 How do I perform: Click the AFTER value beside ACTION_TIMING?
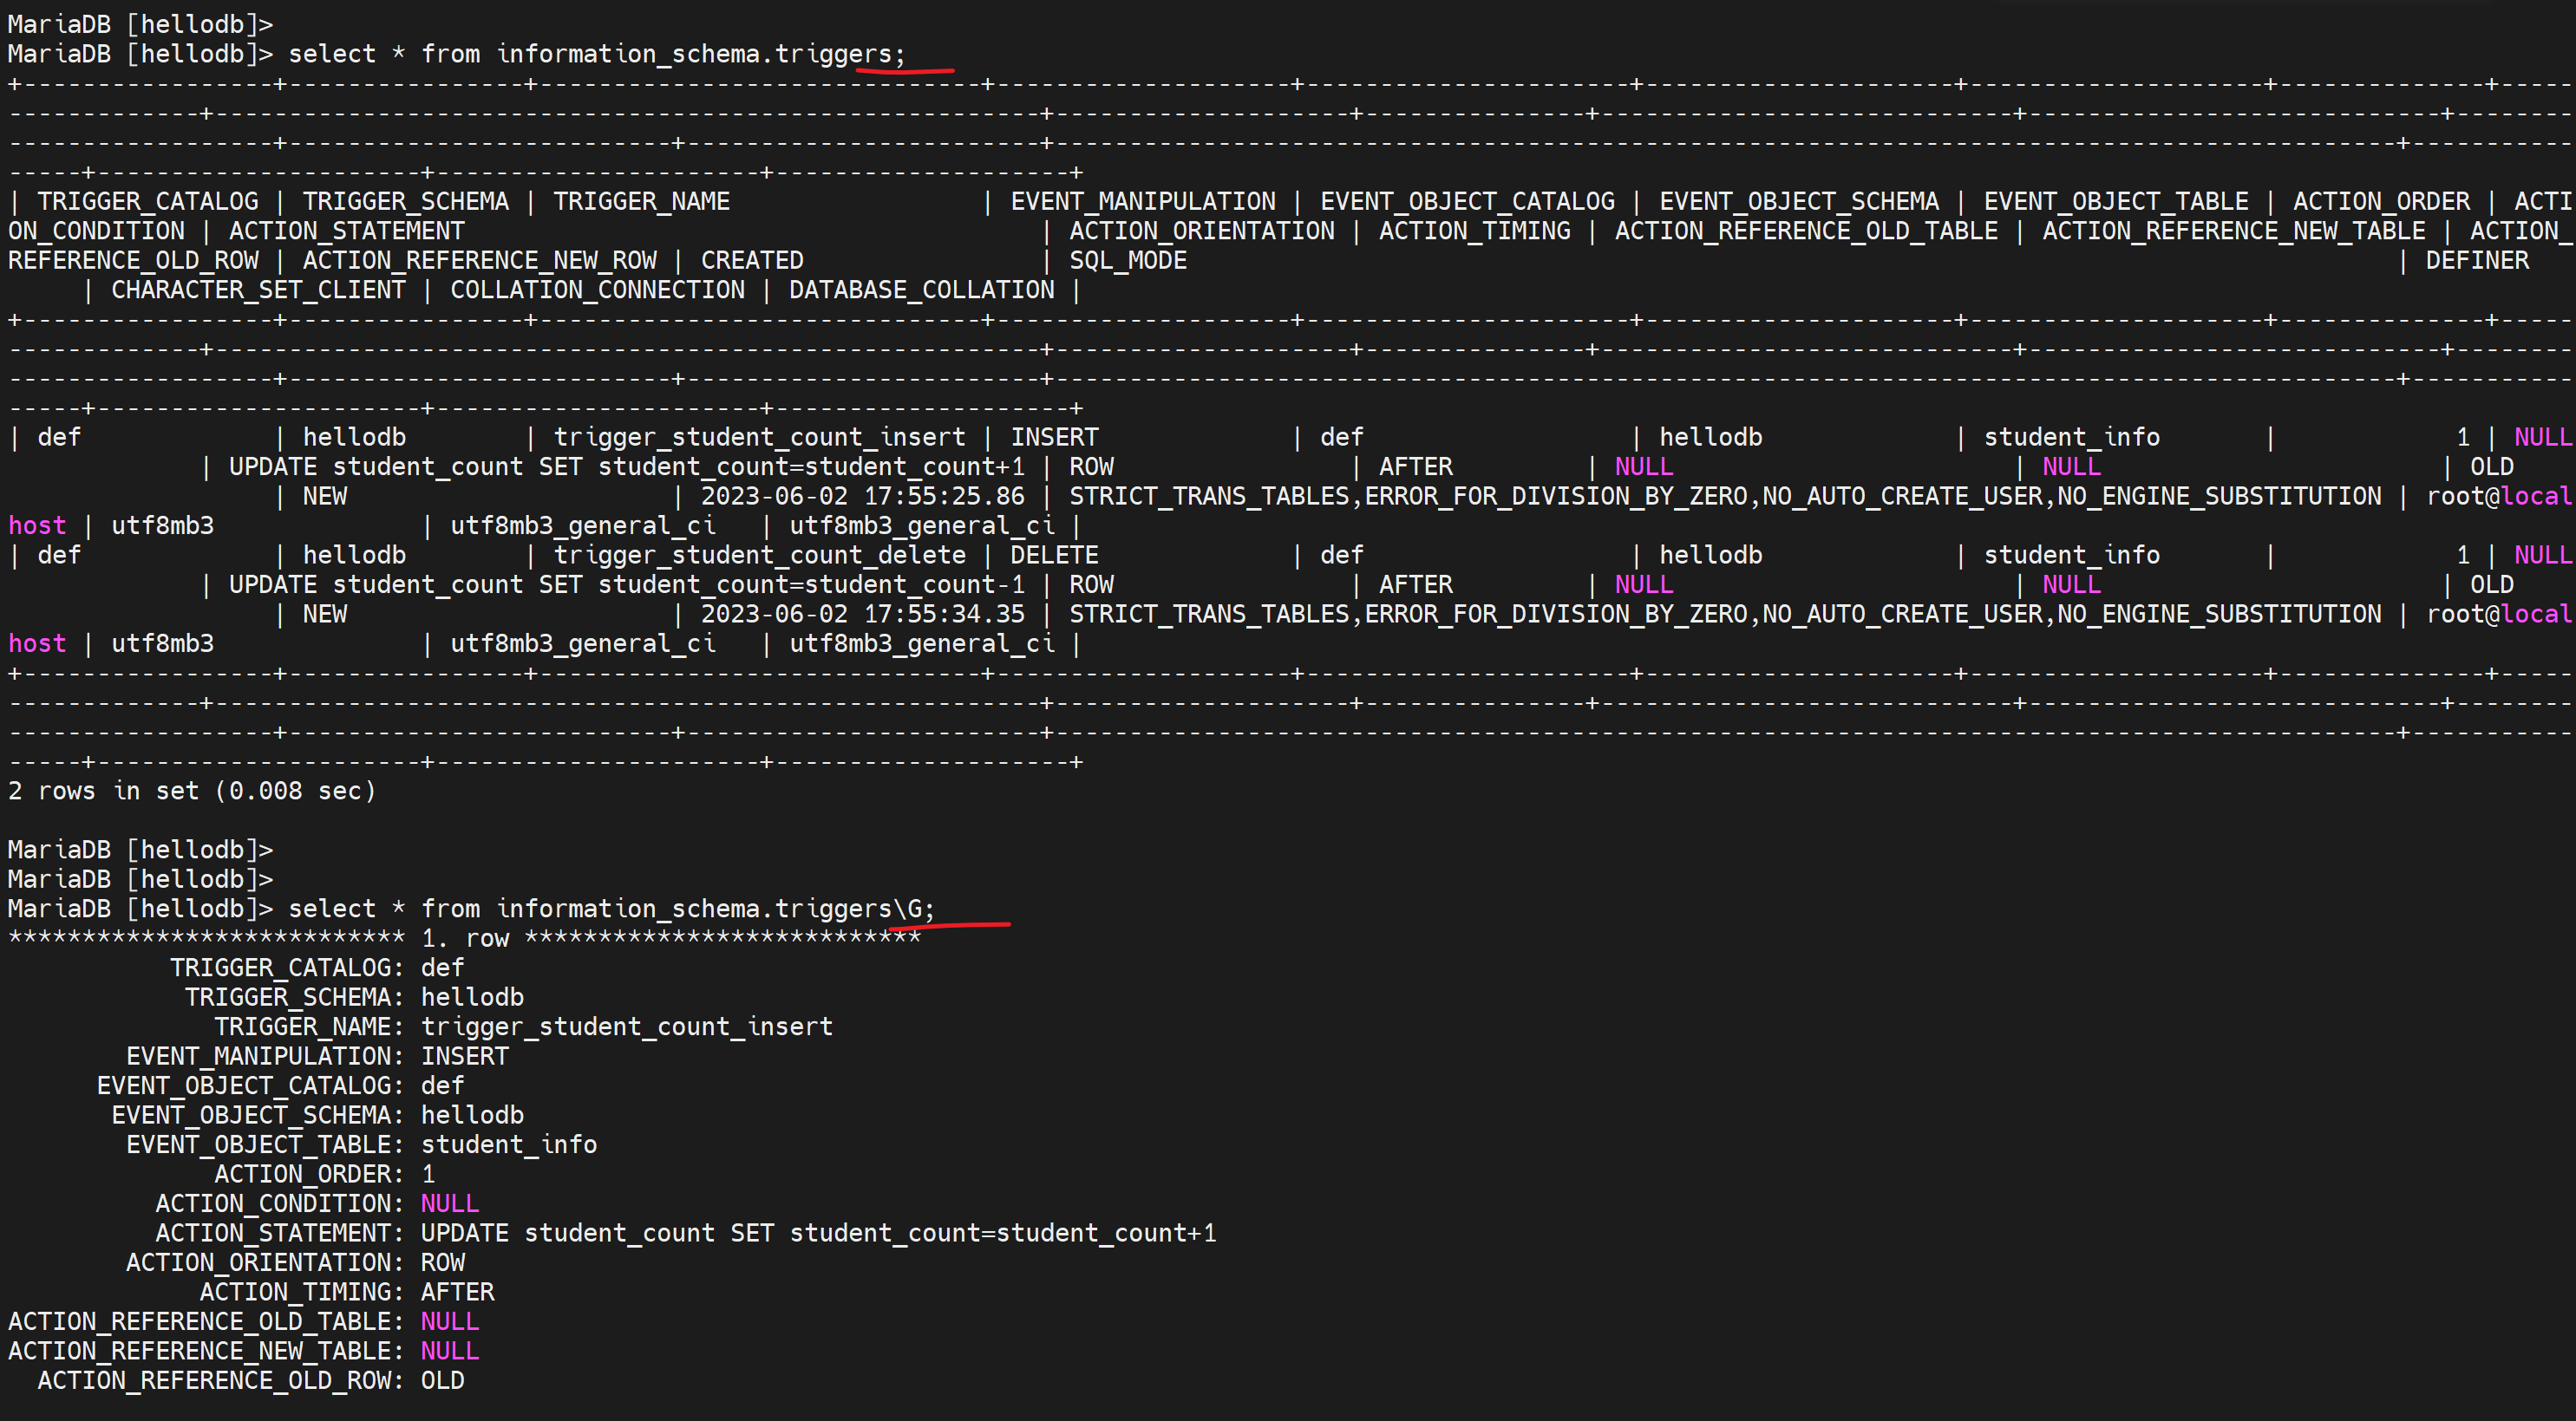457,1292
